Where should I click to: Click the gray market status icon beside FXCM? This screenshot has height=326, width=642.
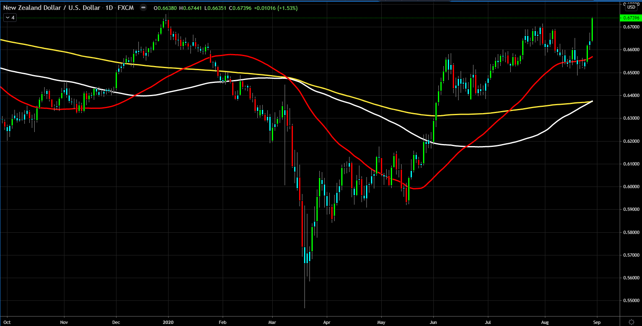143,8
